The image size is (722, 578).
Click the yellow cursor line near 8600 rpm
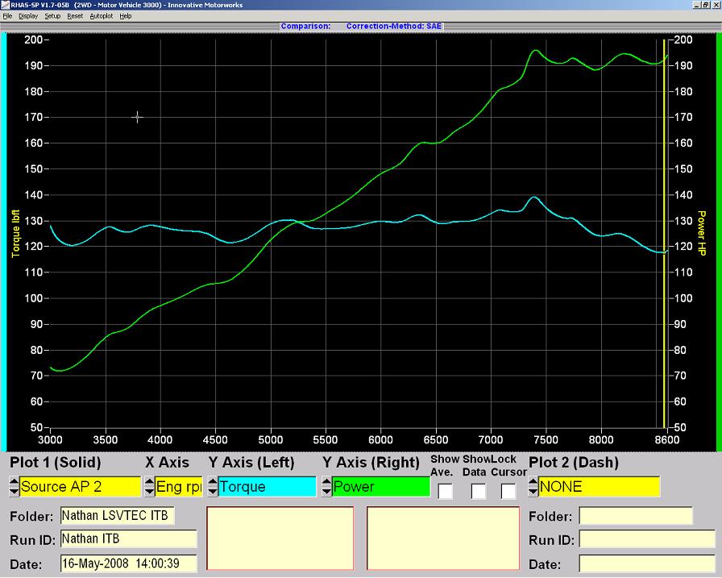coord(664,242)
